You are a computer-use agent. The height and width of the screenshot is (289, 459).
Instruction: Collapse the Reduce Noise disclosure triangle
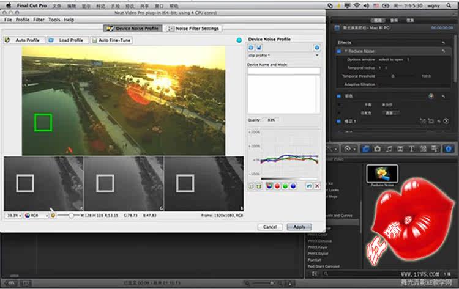(346, 51)
